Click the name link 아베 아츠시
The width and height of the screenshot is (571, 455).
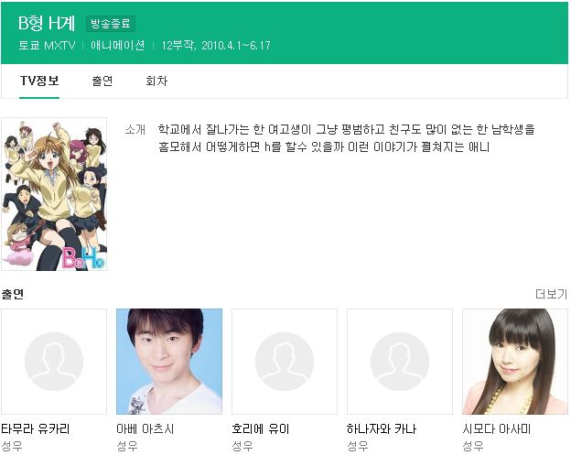pos(145,428)
